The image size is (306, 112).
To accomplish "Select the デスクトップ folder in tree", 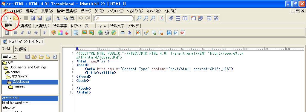I will tap(17, 77).
